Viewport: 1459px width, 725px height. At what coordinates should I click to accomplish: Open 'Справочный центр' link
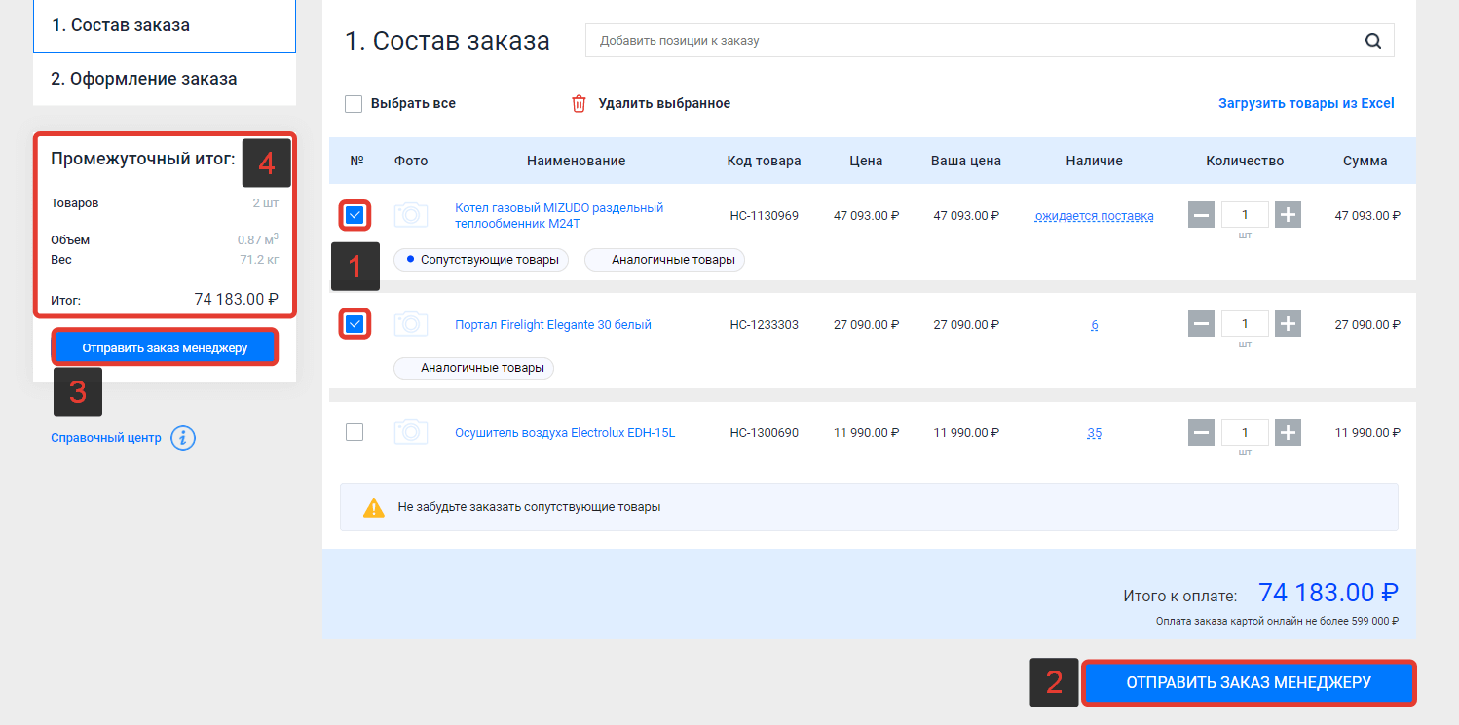(x=106, y=438)
